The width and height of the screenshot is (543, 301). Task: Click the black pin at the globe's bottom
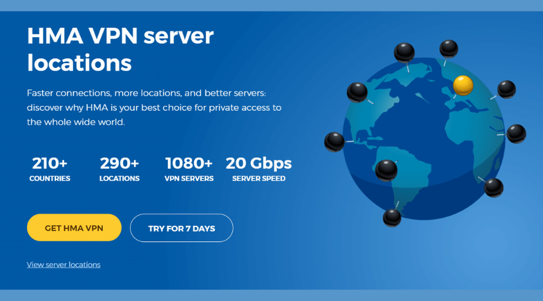[x=392, y=217]
